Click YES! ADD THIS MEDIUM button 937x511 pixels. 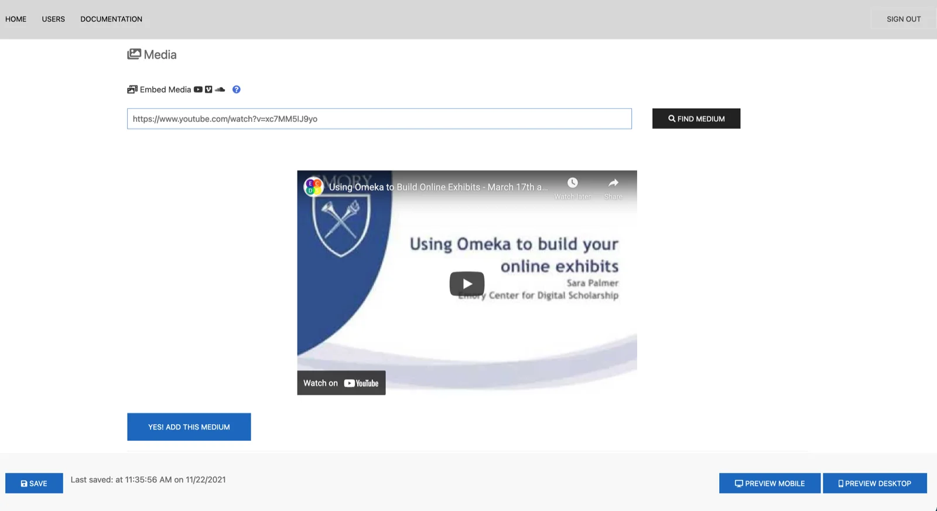coord(189,427)
